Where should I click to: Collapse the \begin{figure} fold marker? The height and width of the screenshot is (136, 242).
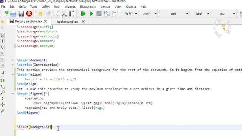[12, 94]
